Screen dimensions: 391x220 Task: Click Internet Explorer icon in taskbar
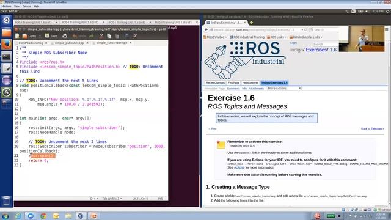coord(18,216)
